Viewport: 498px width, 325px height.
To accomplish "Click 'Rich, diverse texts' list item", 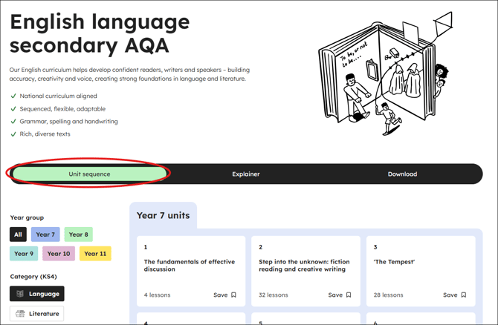I will coord(40,134).
